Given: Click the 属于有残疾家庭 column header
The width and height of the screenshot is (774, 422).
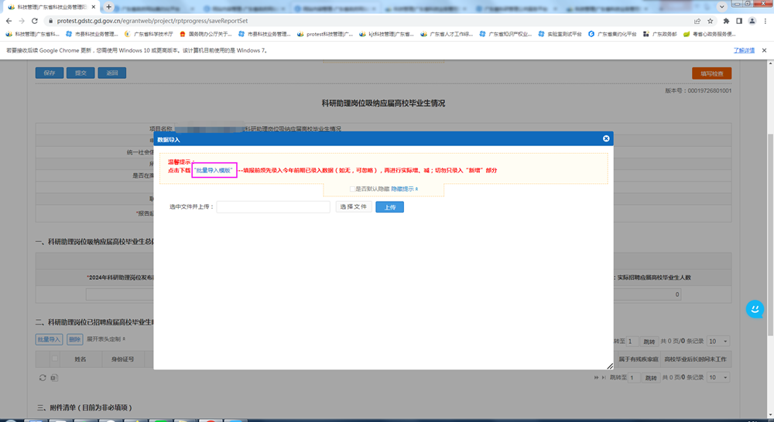Looking at the screenshot, I should click(639, 359).
